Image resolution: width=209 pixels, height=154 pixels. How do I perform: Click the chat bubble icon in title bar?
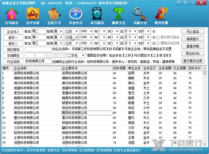[x=178, y=2]
